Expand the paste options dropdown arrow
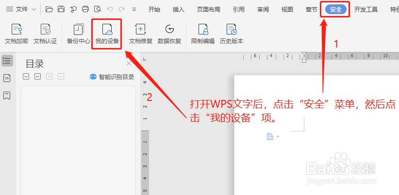The width and height of the screenshot is (399, 195). [278, 137]
